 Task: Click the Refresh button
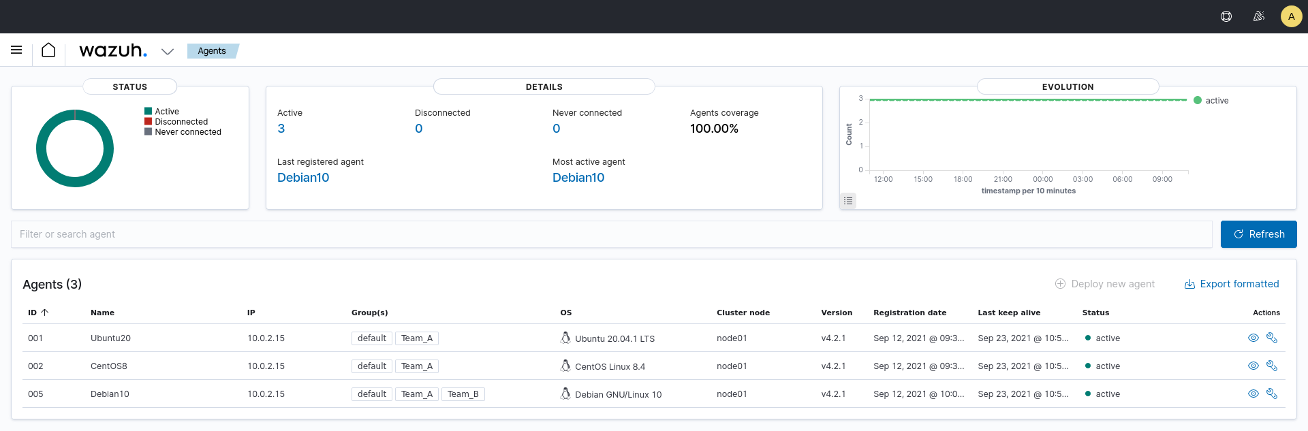click(x=1258, y=234)
